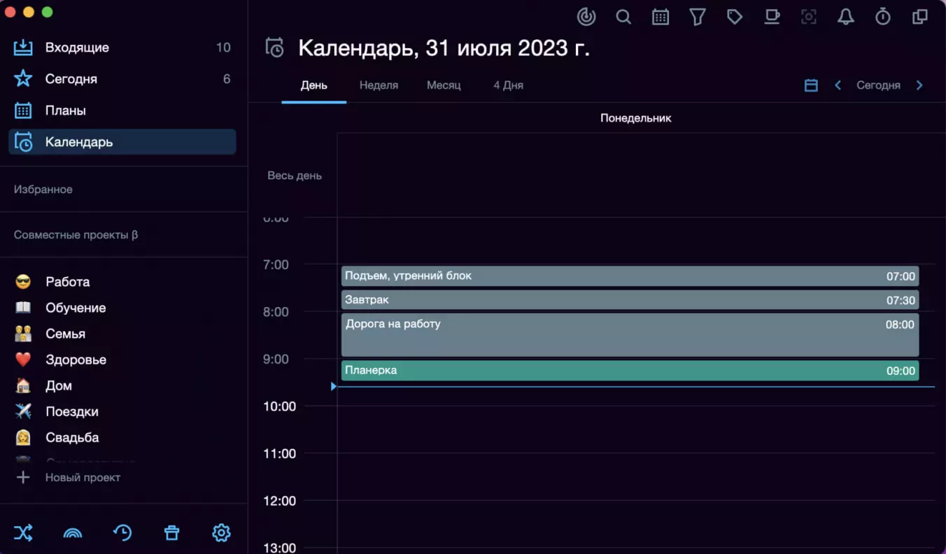Click the 10:00 time label
This screenshot has width=946, height=554.
(x=279, y=406)
